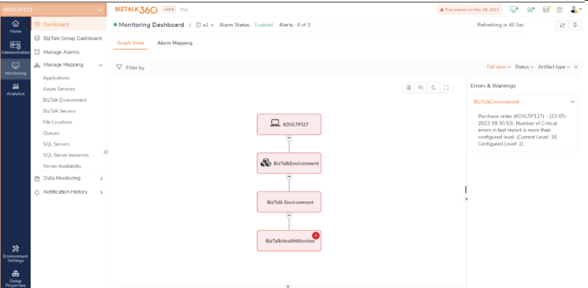
Task: Expand the Status filter dropdown
Action: click(524, 67)
